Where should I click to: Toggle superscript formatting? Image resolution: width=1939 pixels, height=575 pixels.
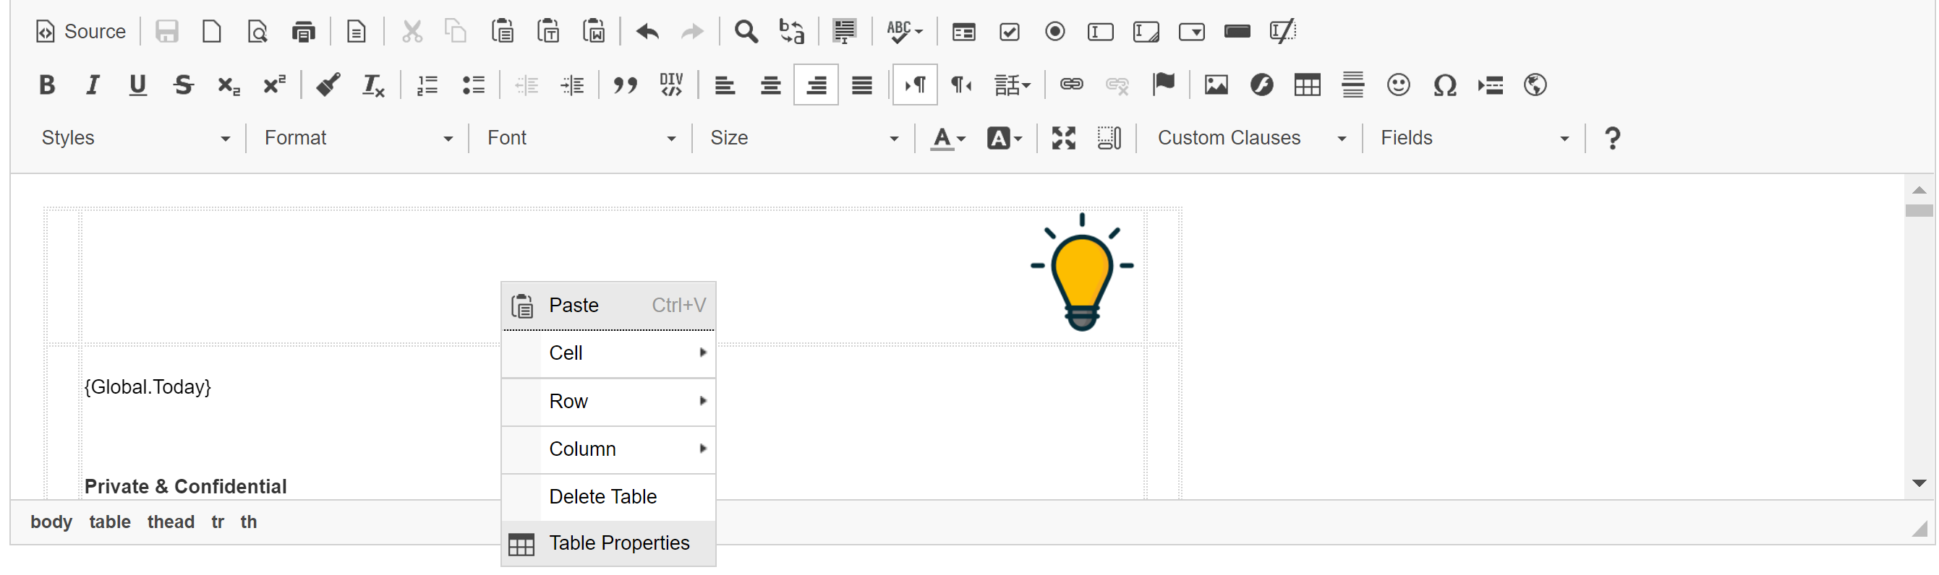point(275,85)
